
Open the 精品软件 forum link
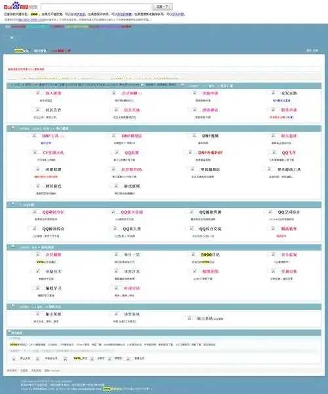pos(289,229)
